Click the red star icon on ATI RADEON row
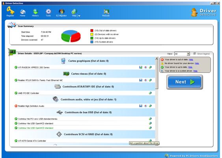 (146, 67)
